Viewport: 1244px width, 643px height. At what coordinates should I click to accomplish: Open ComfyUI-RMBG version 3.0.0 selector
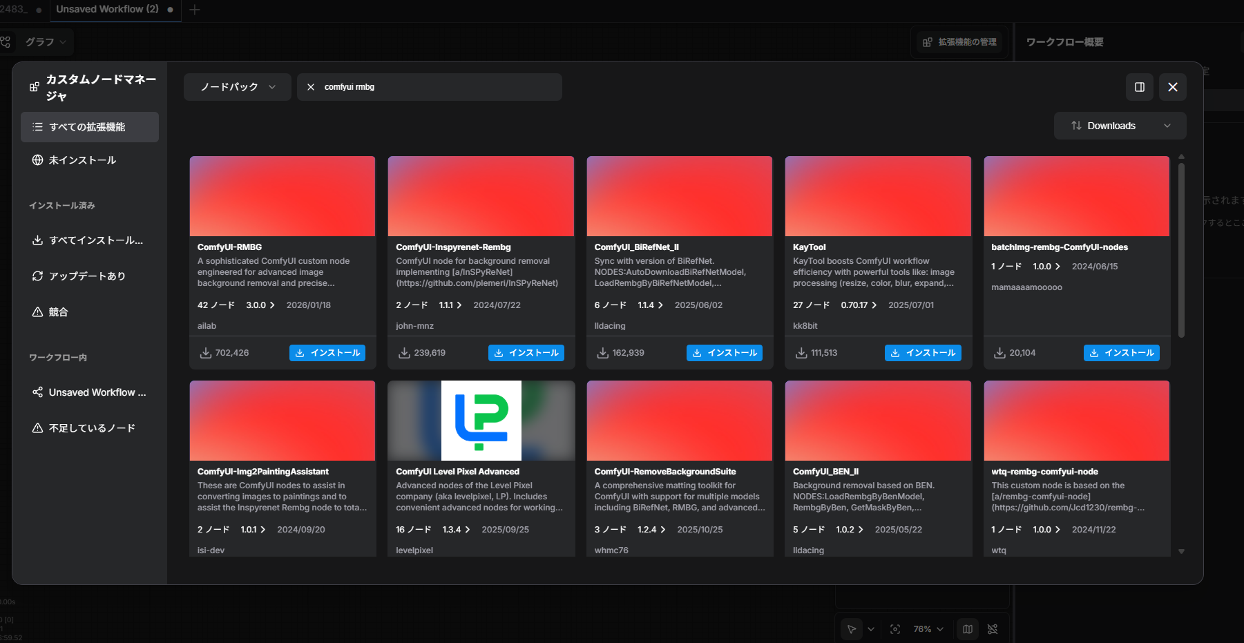(260, 305)
